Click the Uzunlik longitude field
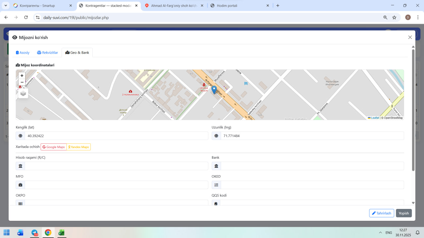Viewport: 424px width, 238px height. pos(312,136)
